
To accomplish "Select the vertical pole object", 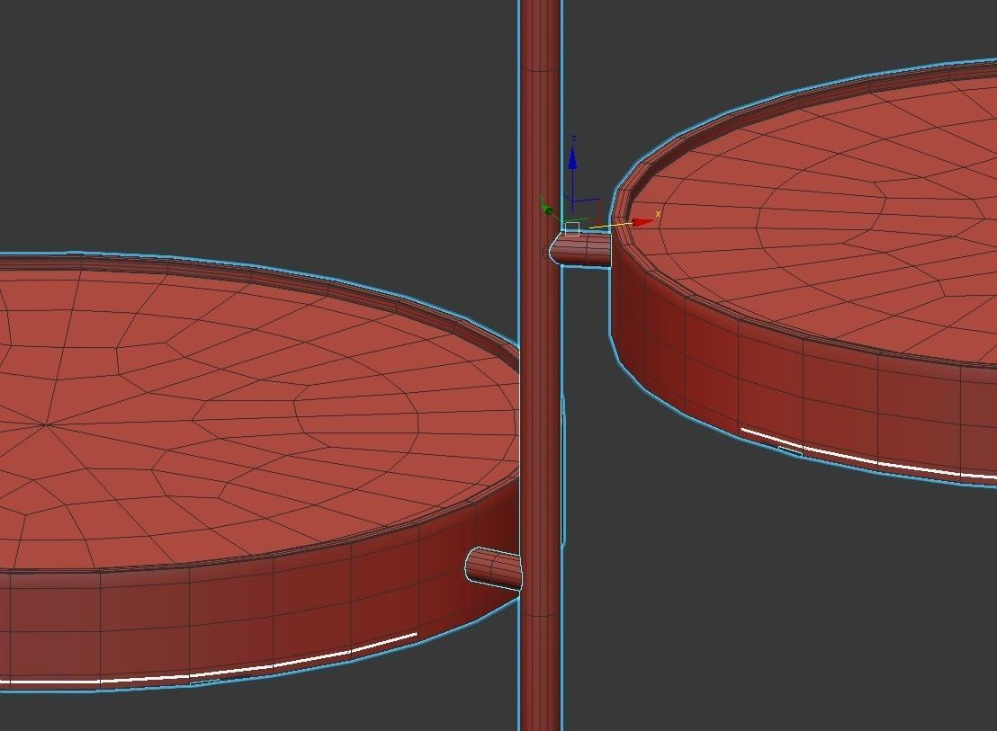I will (x=541, y=365).
